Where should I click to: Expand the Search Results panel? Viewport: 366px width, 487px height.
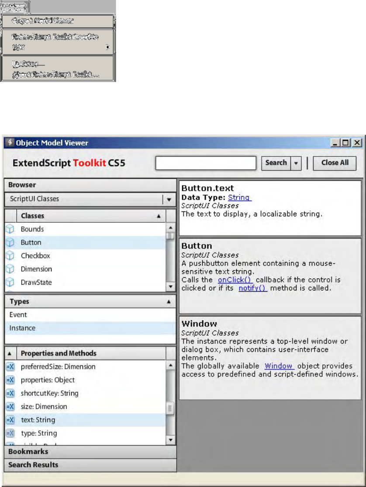click(90, 465)
